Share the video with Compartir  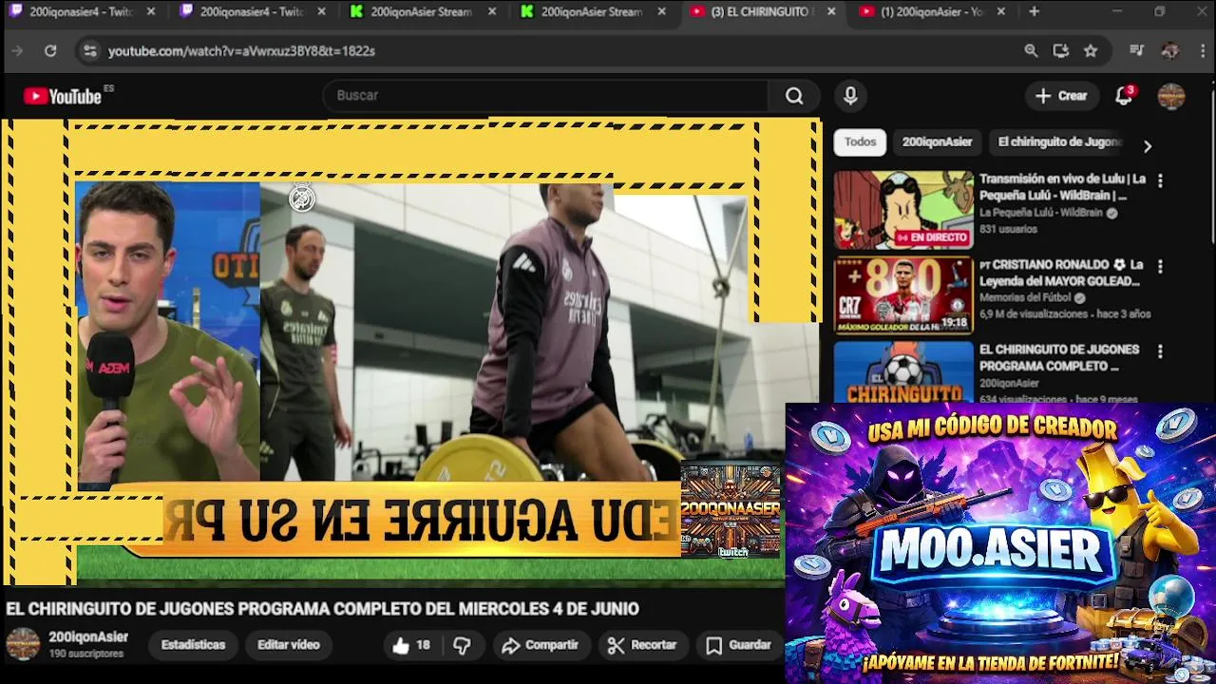coord(541,645)
